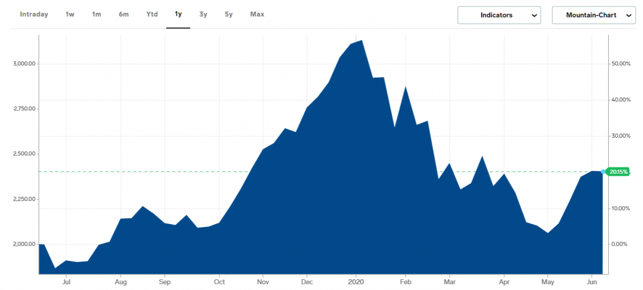Show the Max time range
Image resolution: width=643 pixels, height=290 pixels.
tap(257, 14)
